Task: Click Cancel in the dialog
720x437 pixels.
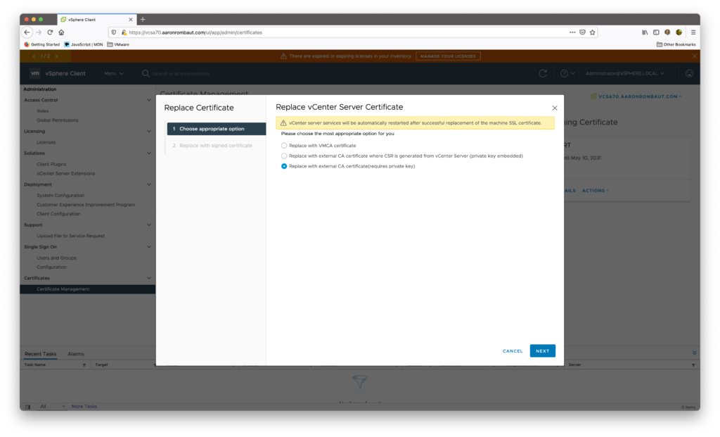Action: (513, 350)
